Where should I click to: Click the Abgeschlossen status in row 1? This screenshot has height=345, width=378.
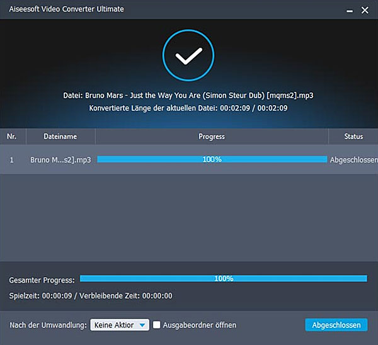(353, 160)
